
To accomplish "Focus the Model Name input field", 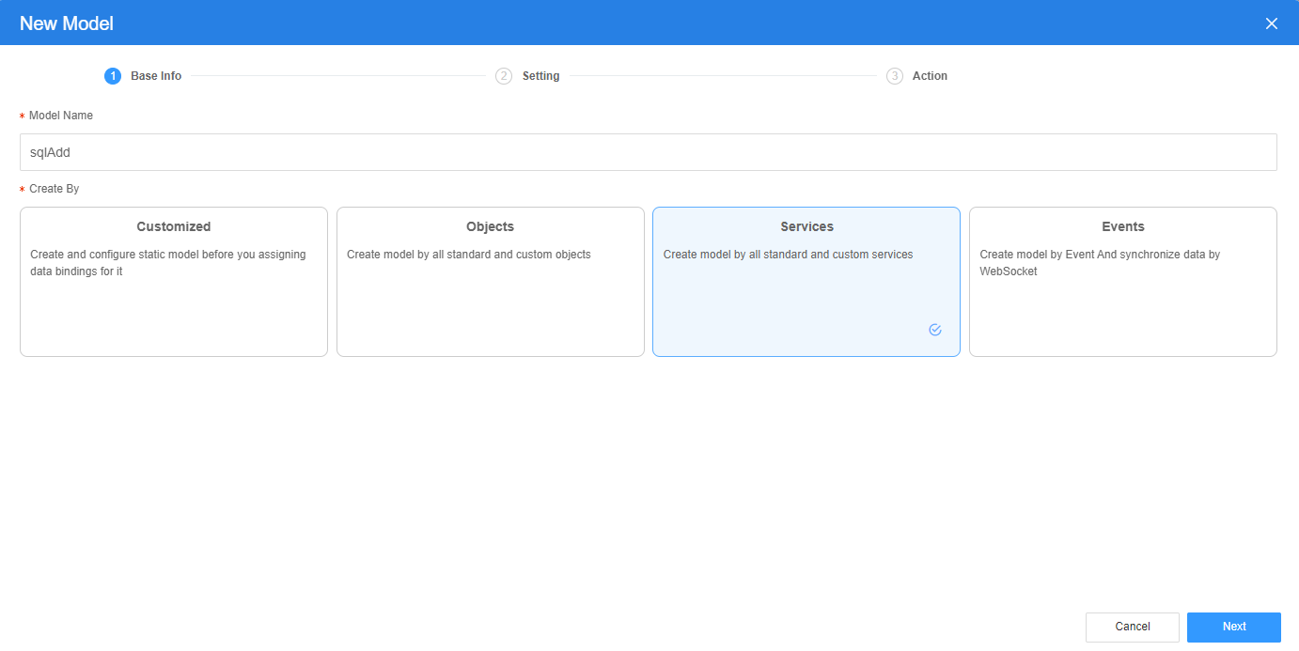I will point(649,152).
